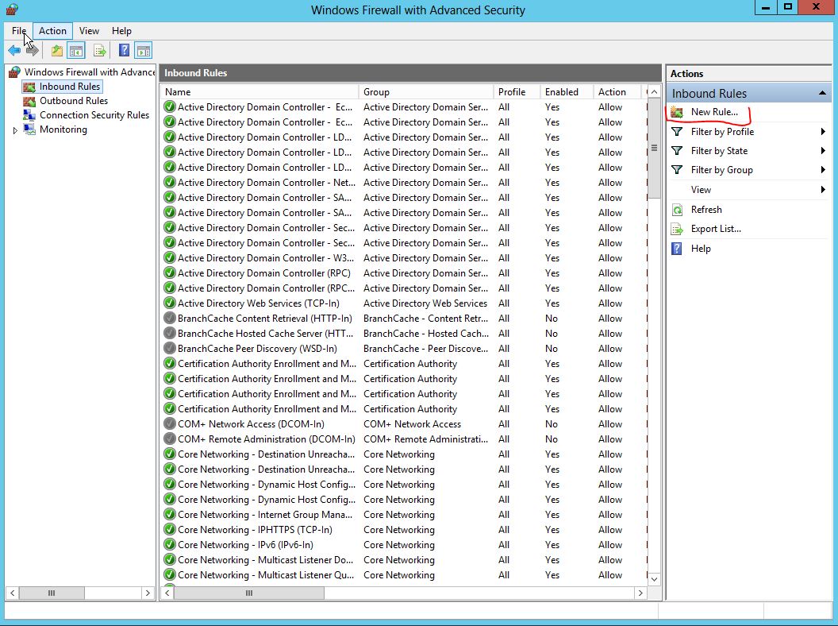Screen dimensions: 838x626
Task: Click the Up one level folder icon
Action: (56, 51)
